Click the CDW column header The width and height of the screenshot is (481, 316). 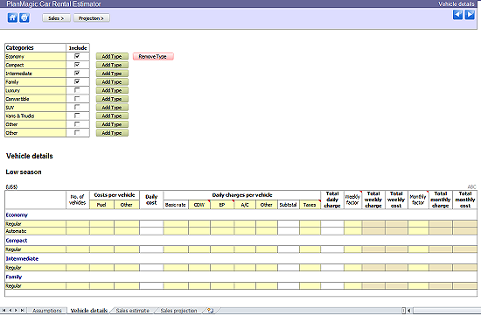[199, 205]
